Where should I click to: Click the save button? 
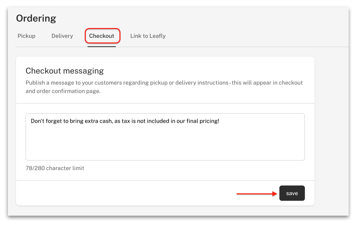click(292, 193)
